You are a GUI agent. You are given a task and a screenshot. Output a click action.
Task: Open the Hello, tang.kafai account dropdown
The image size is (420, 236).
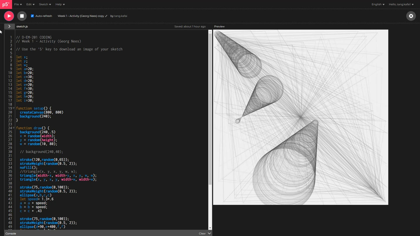click(x=401, y=4)
